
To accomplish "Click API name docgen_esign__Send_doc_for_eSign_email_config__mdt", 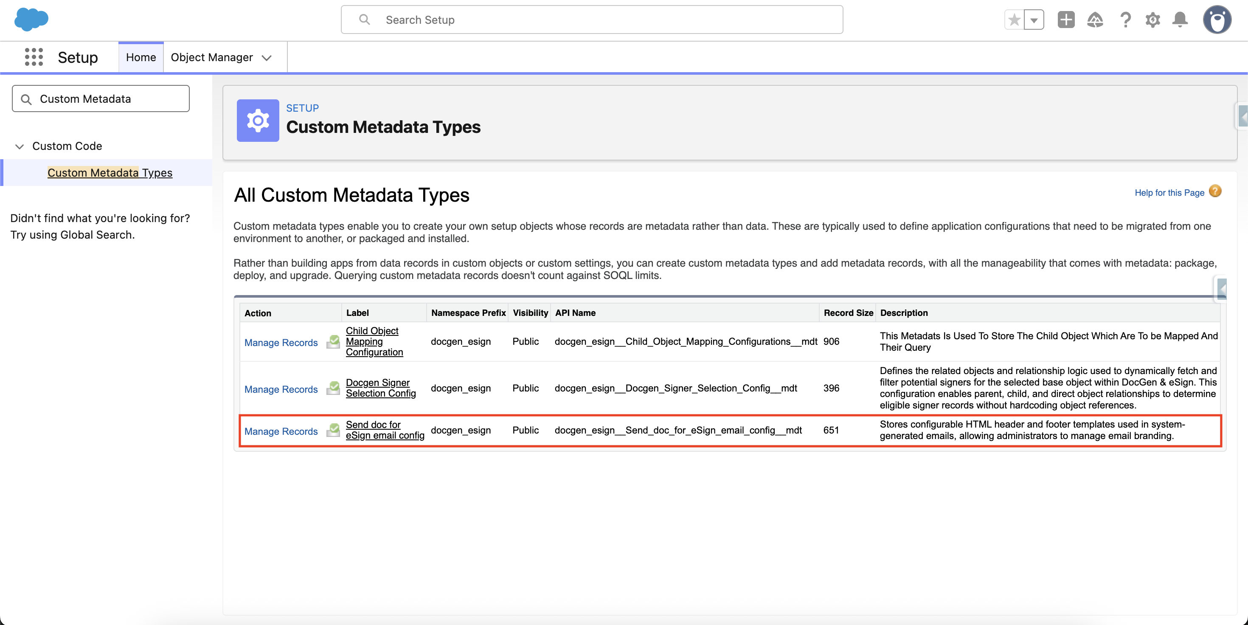I will (678, 430).
